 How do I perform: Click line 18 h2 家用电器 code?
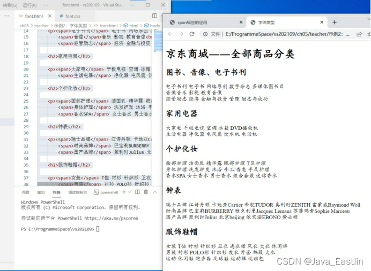(x=69, y=56)
